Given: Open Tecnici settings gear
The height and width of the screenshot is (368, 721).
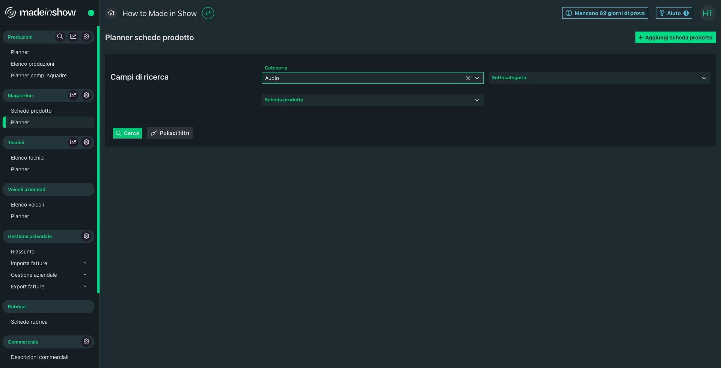Looking at the screenshot, I should coord(86,142).
